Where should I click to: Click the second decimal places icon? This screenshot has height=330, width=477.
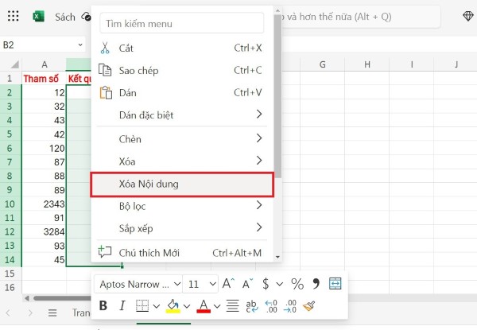pos(290,306)
